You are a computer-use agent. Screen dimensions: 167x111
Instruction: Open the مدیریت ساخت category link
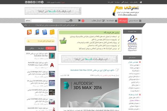pyautogui.click(x=134, y=74)
